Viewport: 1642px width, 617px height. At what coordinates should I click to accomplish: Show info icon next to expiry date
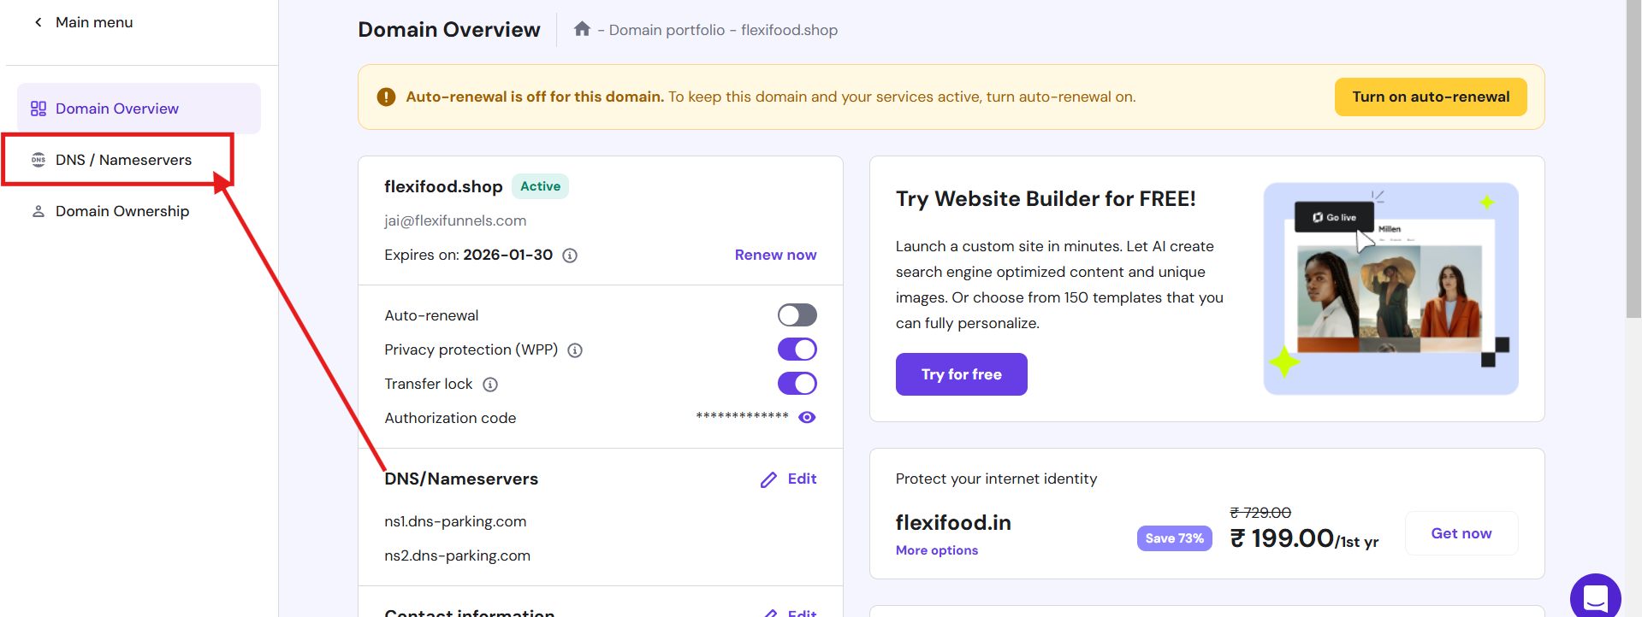570,256
